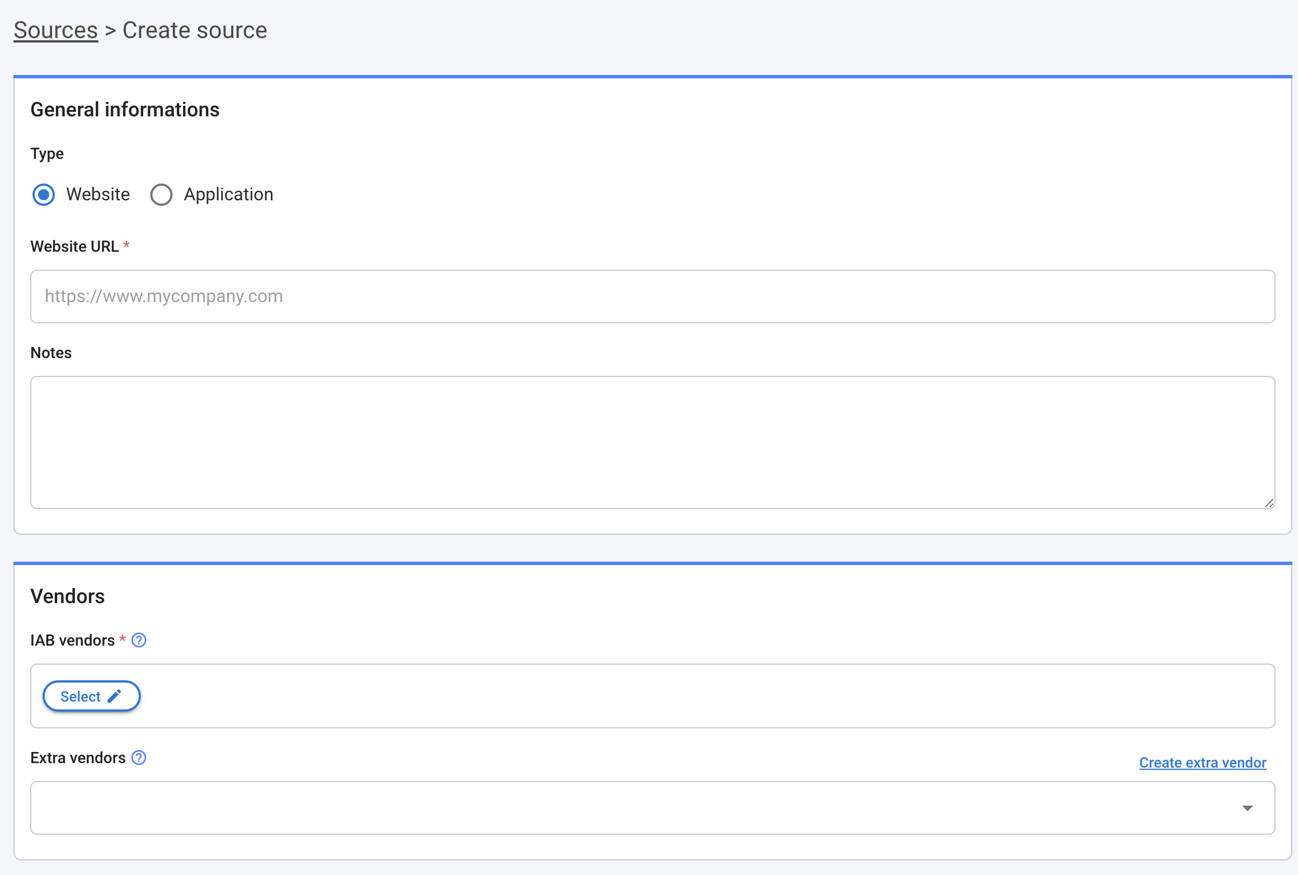The height and width of the screenshot is (875, 1298).
Task: Open the IAB vendors help tooltip
Action: 139,640
